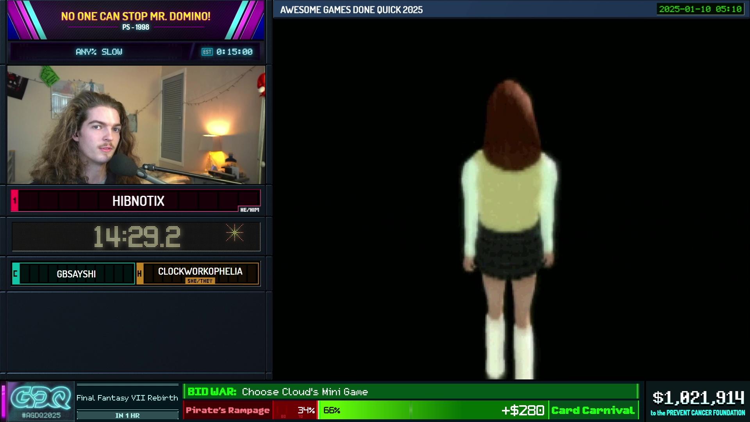Image resolution: width=750 pixels, height=422 pixels.
Task: Select the GBSAYSHI commentator name
Action: [76, 274]
